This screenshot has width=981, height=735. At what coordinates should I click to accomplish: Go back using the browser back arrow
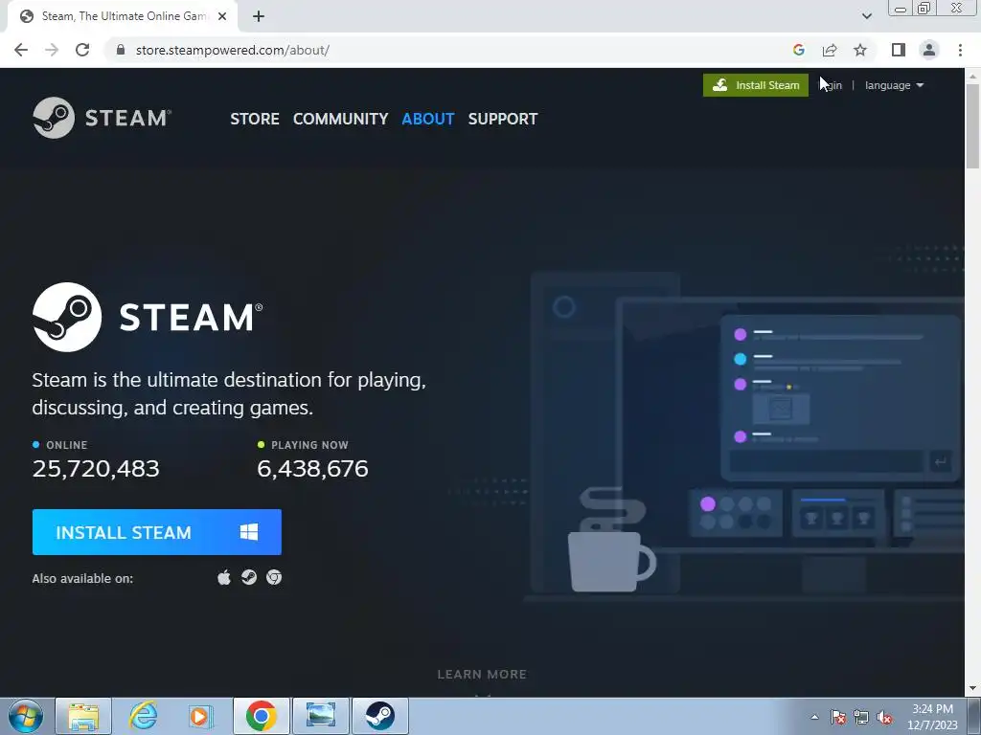pyautogui.click(x=21, y=50)
